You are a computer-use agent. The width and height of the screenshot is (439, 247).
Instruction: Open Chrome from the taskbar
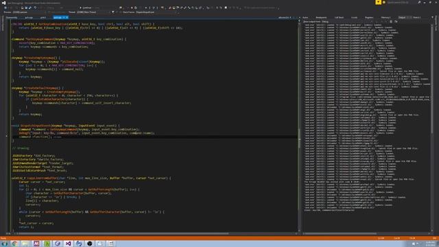(14, 244)
